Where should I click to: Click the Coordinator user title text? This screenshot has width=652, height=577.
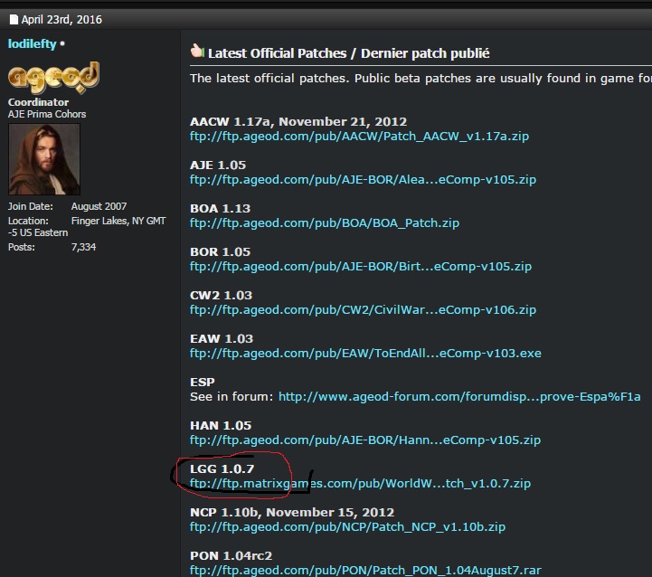click(38, 103)
